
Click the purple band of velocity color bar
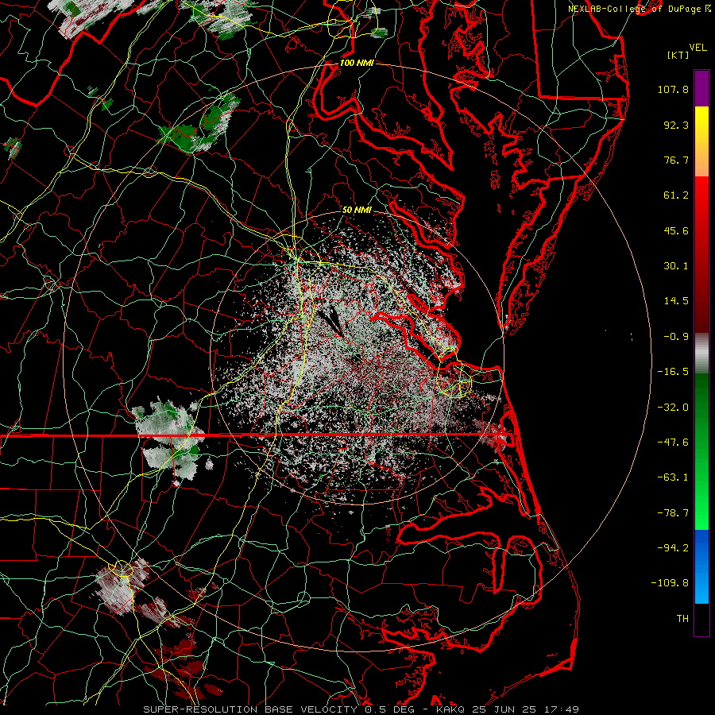tap(701, 89)
